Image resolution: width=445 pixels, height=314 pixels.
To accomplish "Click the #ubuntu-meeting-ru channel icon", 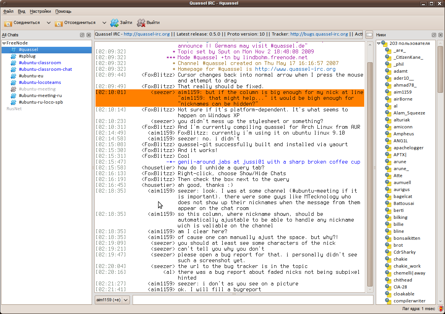I will point(13,96).
